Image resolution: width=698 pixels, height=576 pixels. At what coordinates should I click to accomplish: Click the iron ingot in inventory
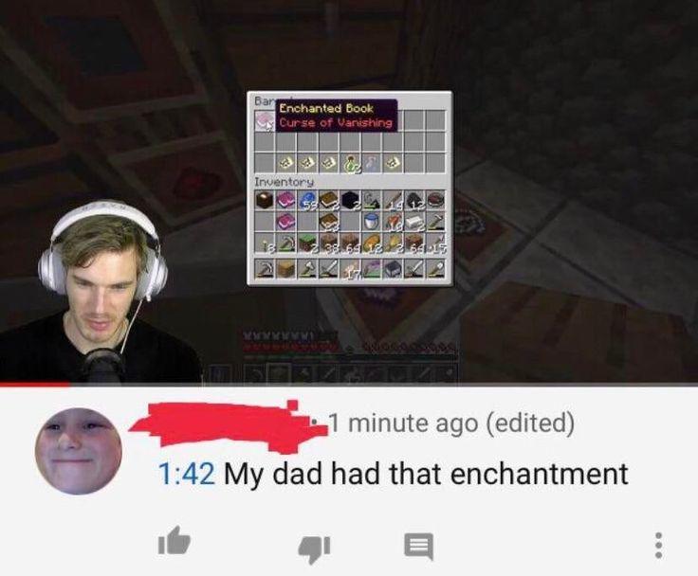pos(414,221)
